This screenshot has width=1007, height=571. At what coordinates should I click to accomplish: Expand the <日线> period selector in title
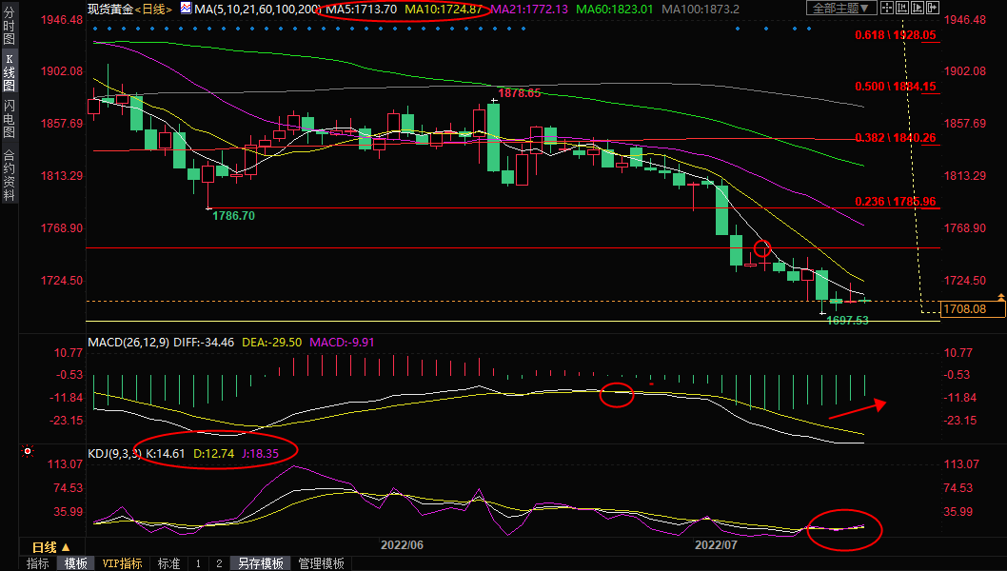152,9
